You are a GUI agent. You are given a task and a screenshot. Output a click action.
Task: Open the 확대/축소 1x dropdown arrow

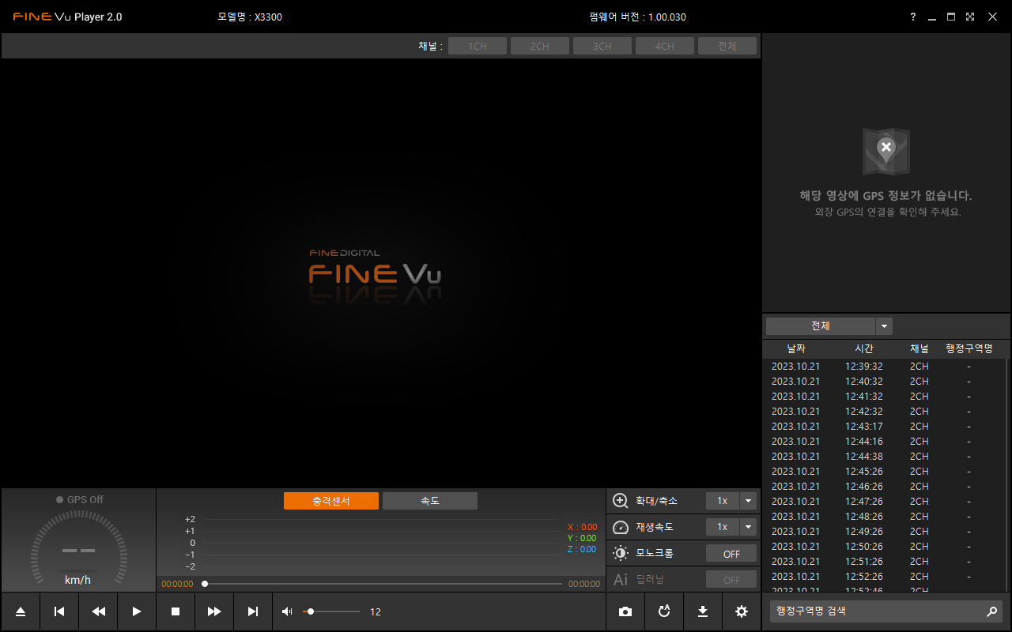point(748,501)
